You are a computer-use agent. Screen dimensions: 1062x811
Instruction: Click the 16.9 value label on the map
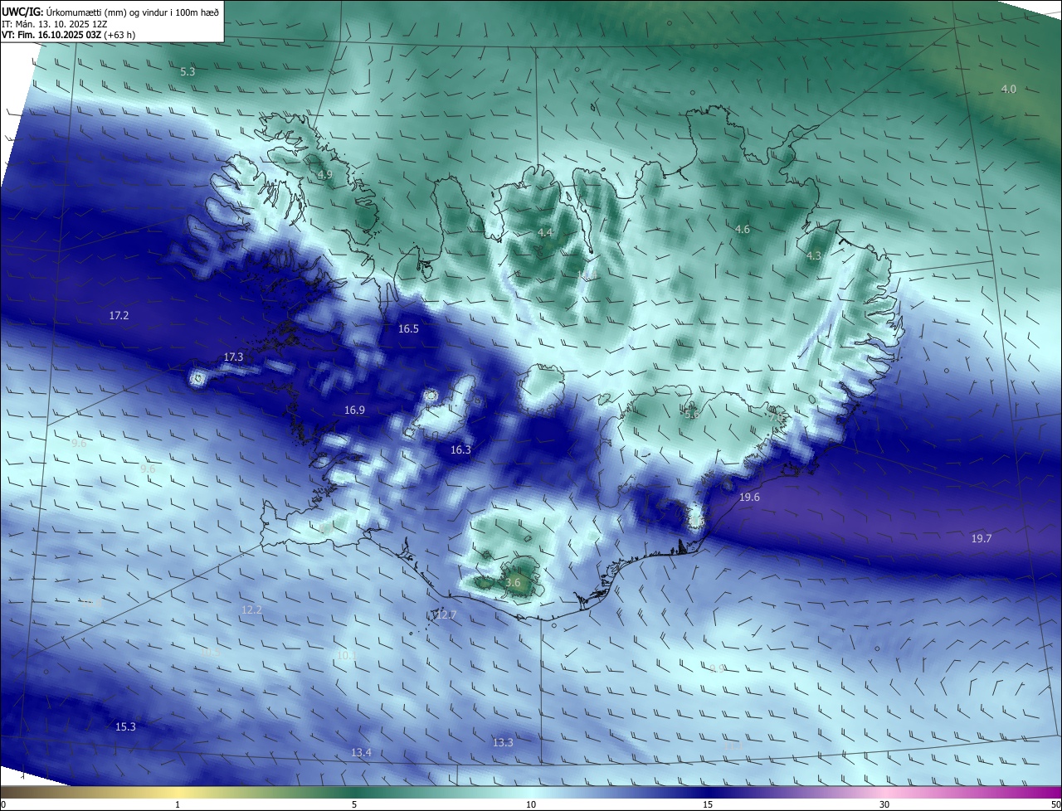pyautogui.click(x=354, y=410)
